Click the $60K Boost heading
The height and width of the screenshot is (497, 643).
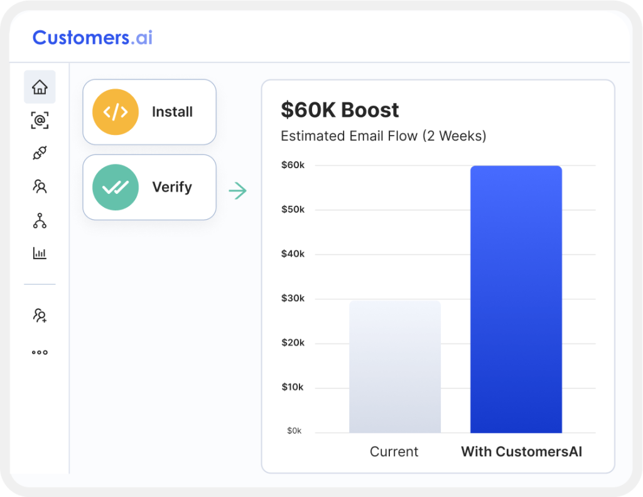[340, 110]
